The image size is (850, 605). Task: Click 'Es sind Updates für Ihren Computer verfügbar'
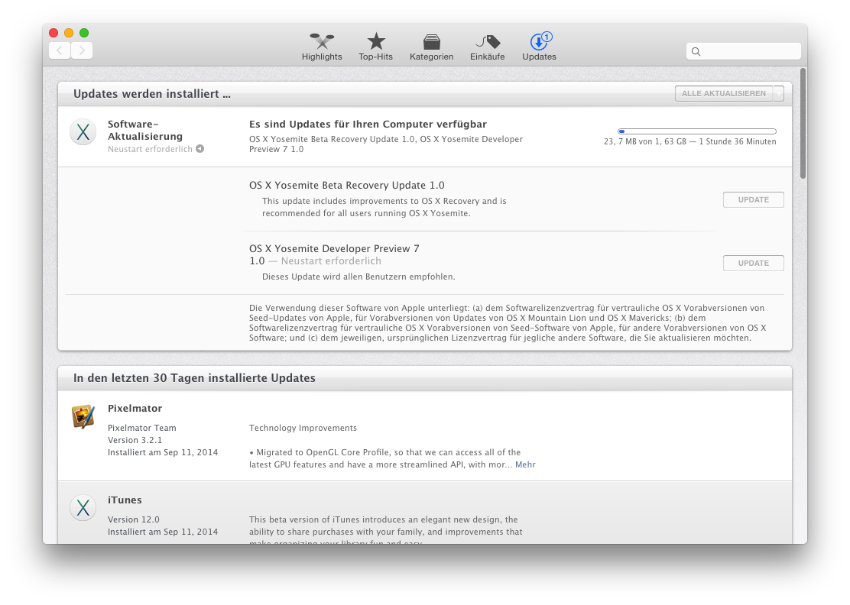[x=368, y=124]
